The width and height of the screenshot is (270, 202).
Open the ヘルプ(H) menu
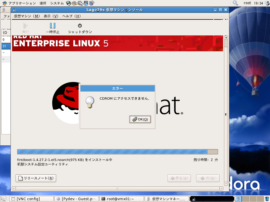pos(71,16)
